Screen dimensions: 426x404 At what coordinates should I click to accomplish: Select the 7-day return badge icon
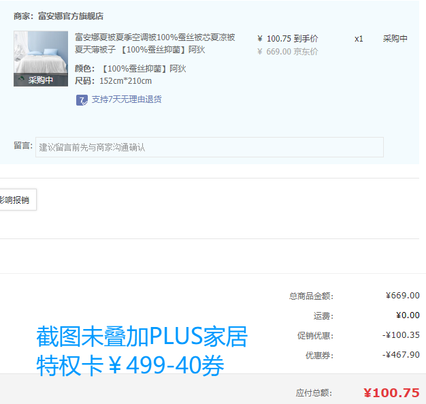click(x=82, y=100)
